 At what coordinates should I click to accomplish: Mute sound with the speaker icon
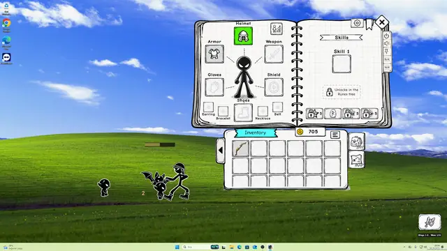point(386,43)
